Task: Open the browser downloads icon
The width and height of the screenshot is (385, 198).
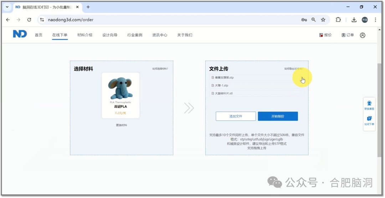Action: click(x=354, y=20)
